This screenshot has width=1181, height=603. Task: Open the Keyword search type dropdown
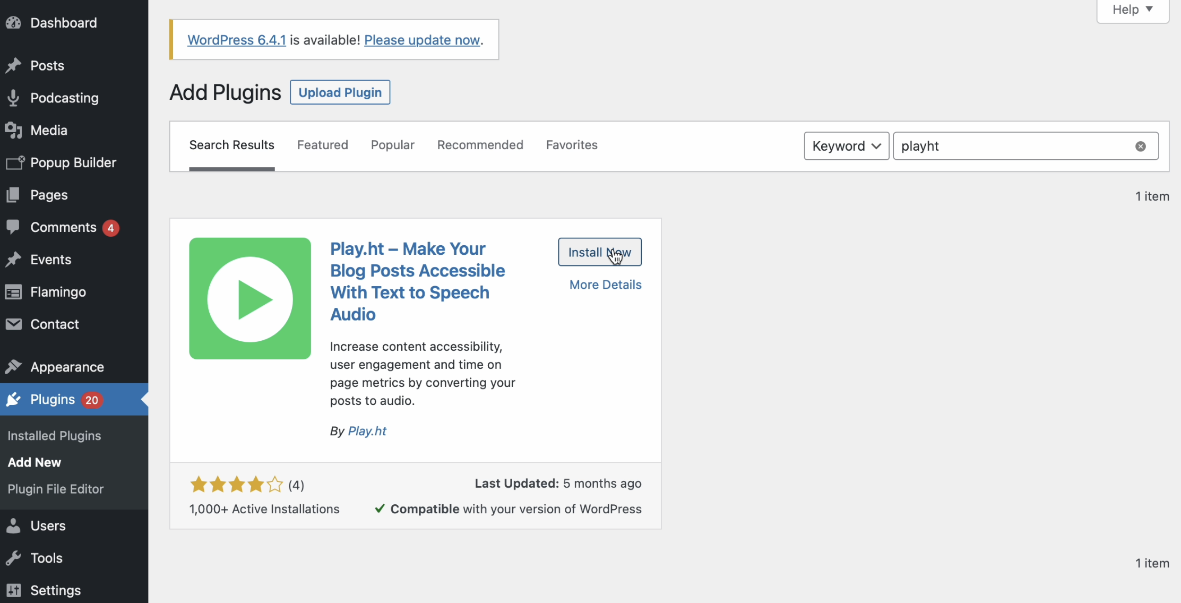(847, 146)
